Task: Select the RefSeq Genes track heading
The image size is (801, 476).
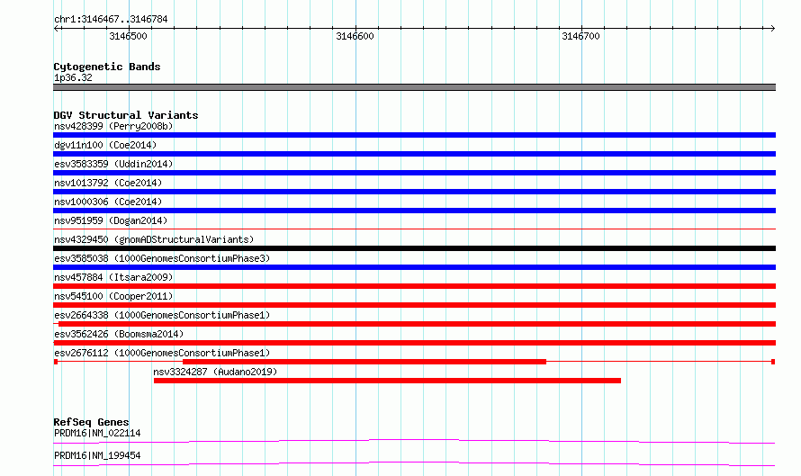Action: 91,422
